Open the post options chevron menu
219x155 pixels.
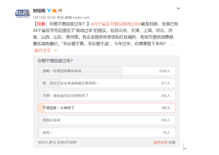pyautogui.click(x=178, y=8)
